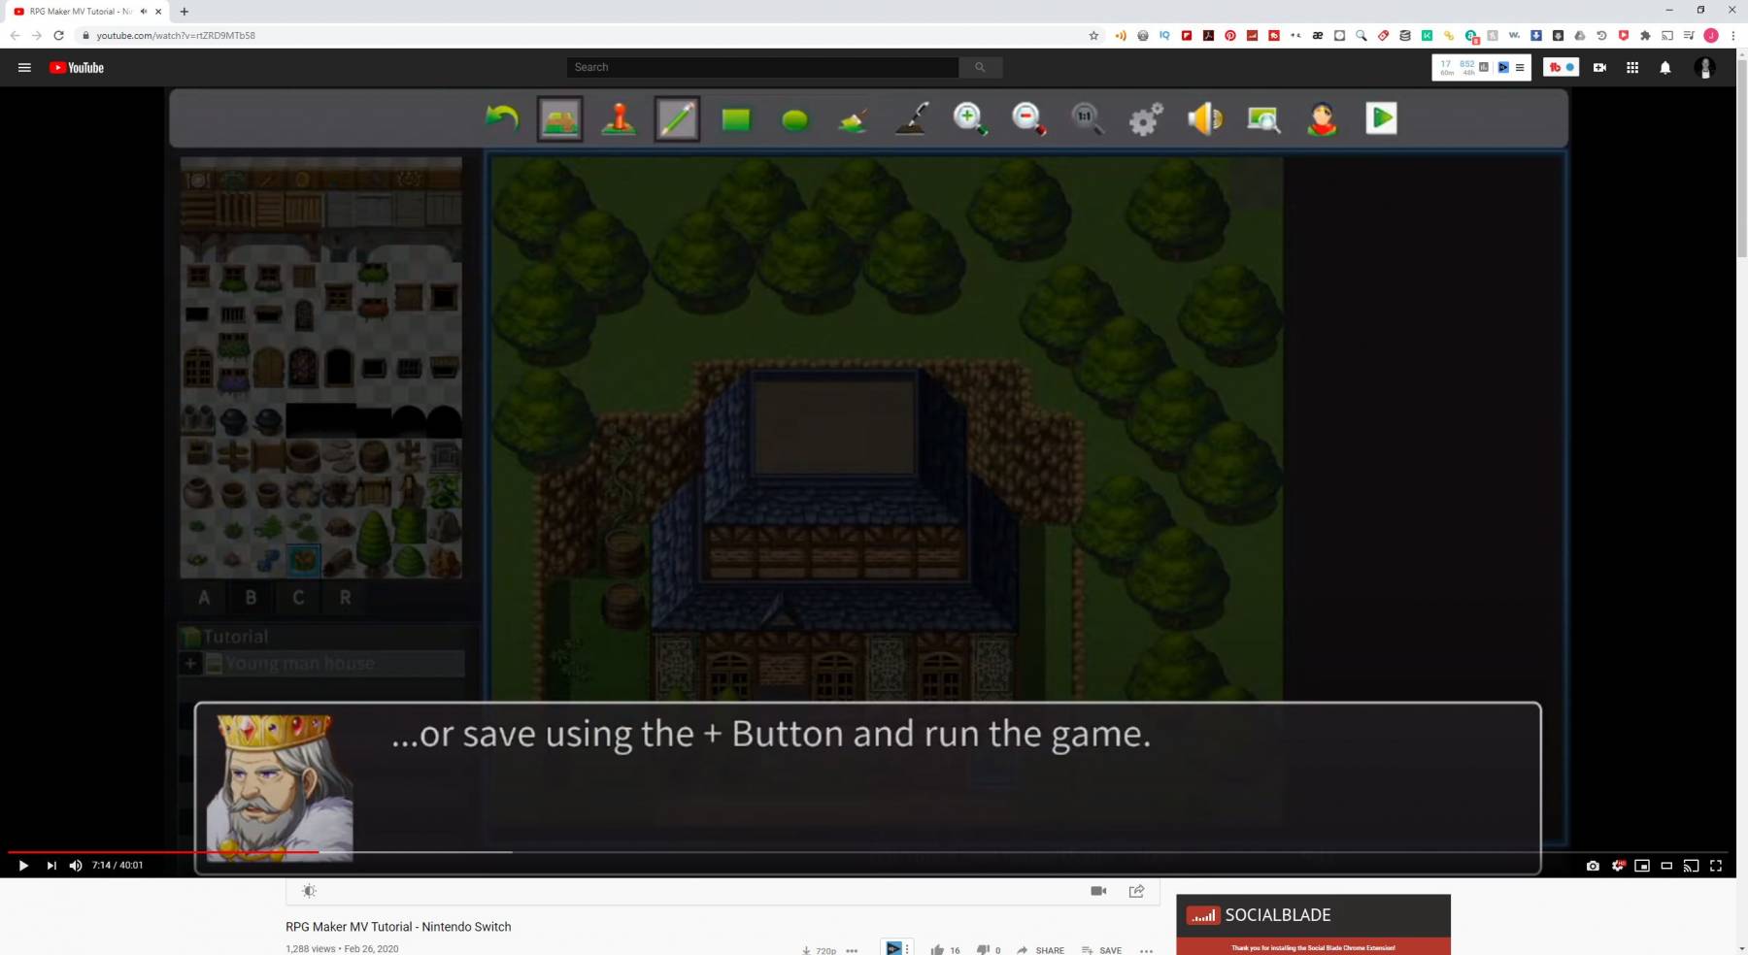Screen dimensions: 1748x955
Task: Seek on the red video progress bar
Action: click(163, 852)
